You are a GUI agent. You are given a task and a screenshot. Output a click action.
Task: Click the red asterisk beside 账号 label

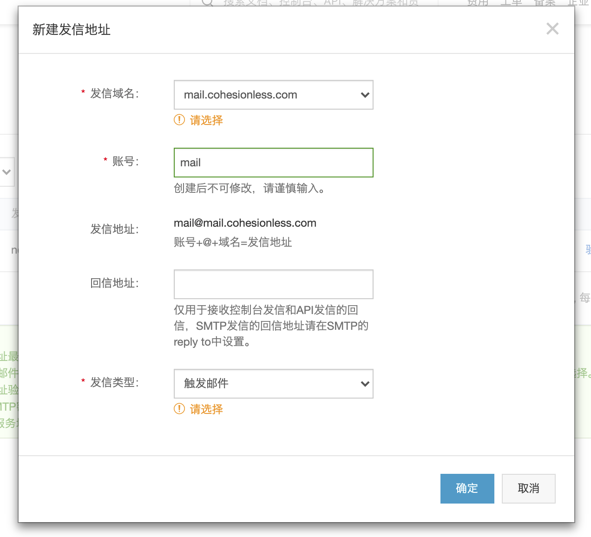(x=105, y=160)
